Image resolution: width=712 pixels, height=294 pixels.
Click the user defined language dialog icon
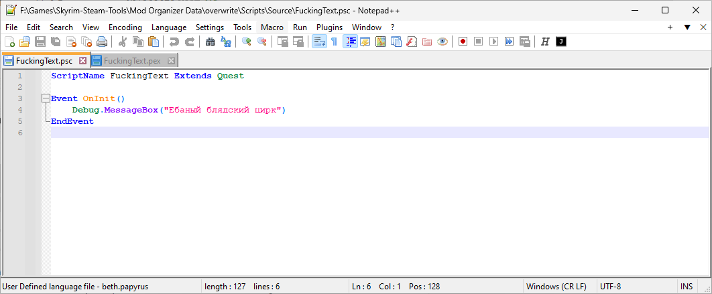[365, 42]
